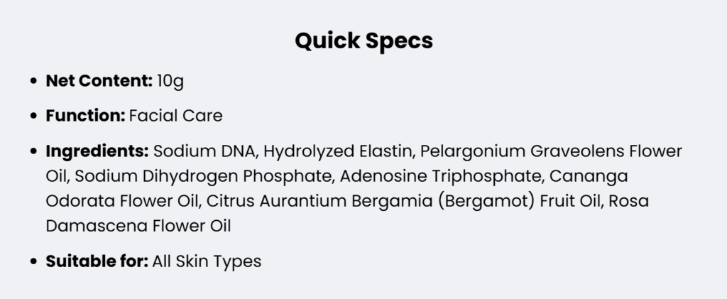The height and width of the screenshot is (299, 727).
Task: Click the Net Content label
Action: click(99, 81)
